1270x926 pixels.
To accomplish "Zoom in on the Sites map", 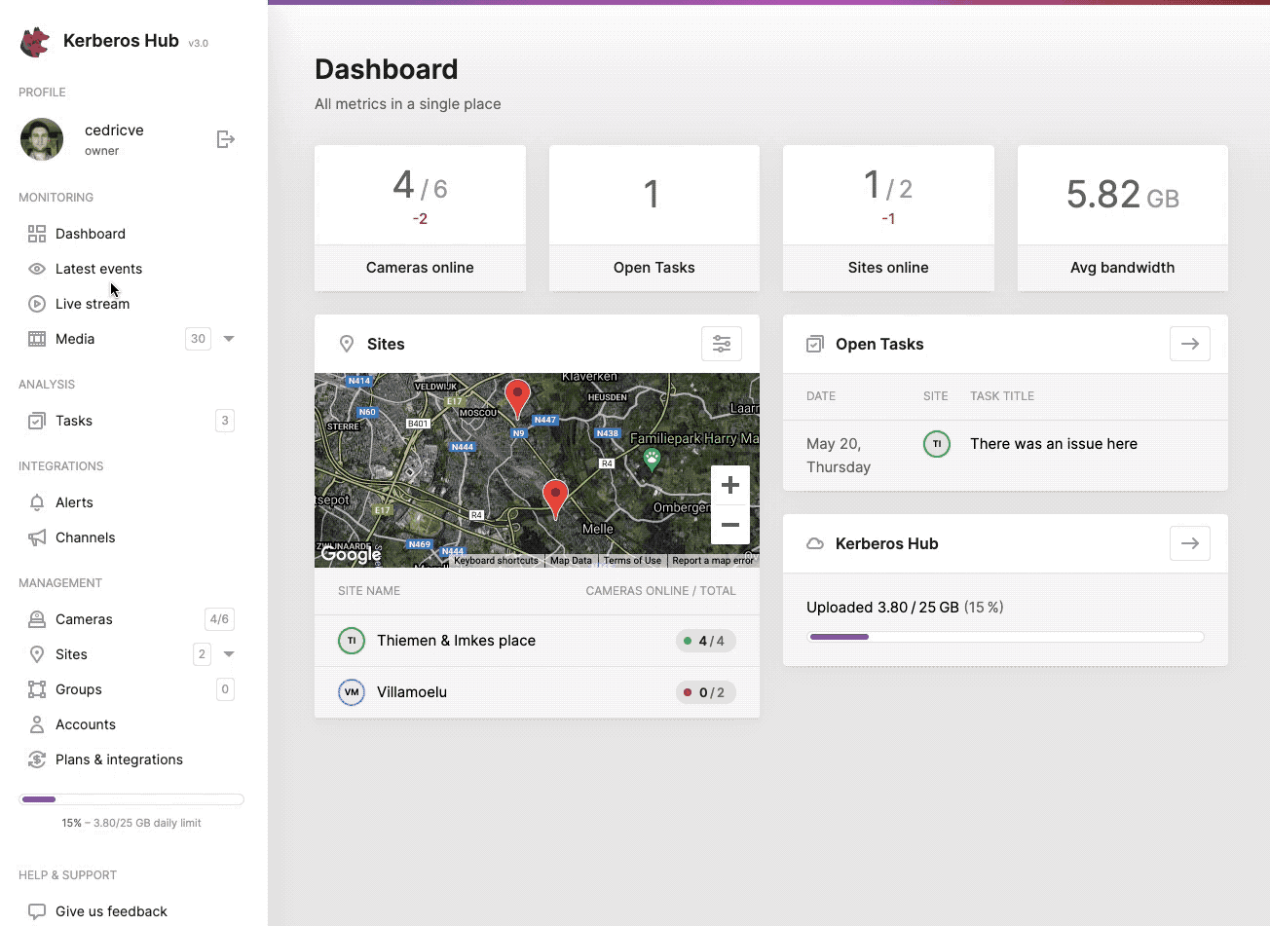I will (x=729, y=484).
